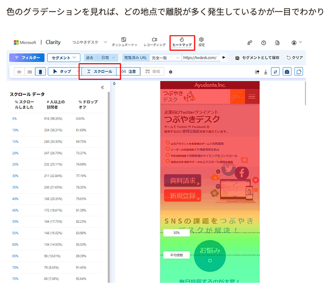Open the help question-mark icon
The height and width of the screenshot is (300, 324).
click(264, 43)
